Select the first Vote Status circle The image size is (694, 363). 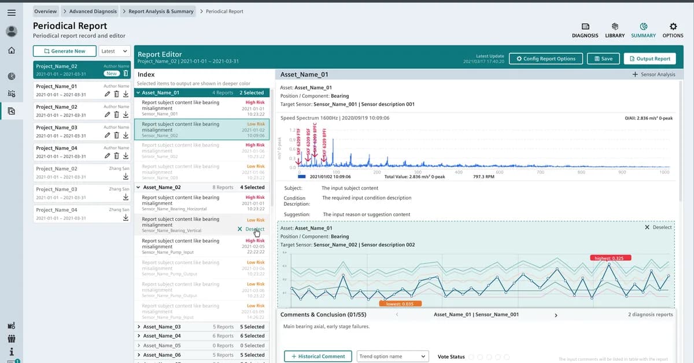pyautogui.click(x=472, y=357)
